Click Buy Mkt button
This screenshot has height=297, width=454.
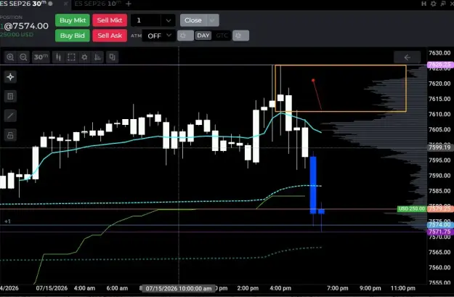tap(73, 20)
